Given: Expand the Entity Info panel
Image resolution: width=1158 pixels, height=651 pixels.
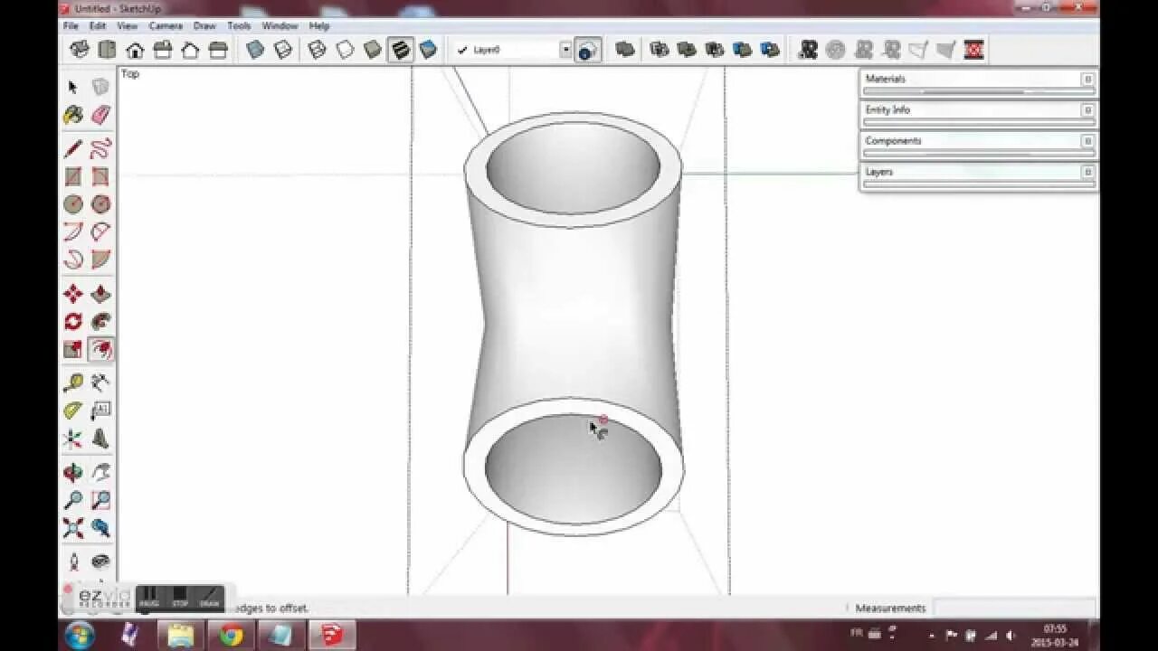Looking at the screenshot, I should pos(978,112).
